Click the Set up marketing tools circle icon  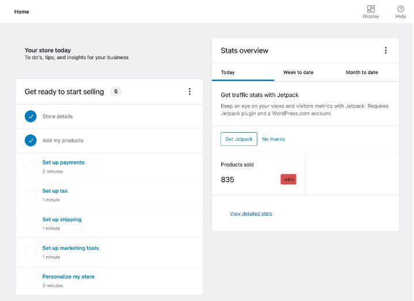click(x=31, y=252)
